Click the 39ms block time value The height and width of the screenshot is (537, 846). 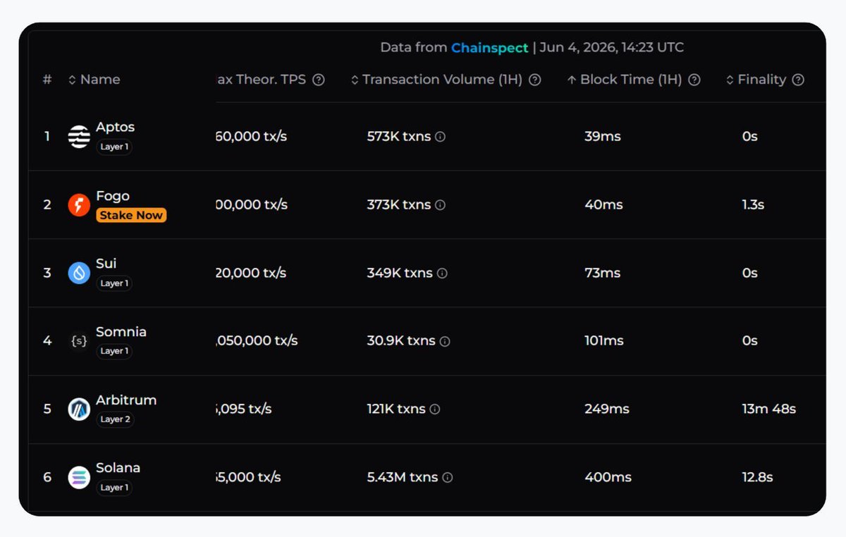coord(603,136)
